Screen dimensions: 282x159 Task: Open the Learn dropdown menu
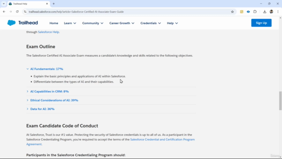(x=70, y=23)
